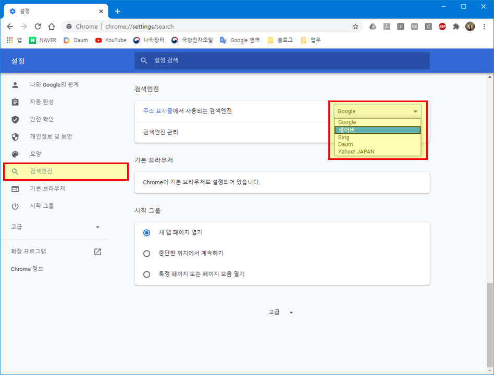The height and width of the screenshot is (375, 494).
Task: Open Chrome's three-dot menu
Action: coord(484,27)
